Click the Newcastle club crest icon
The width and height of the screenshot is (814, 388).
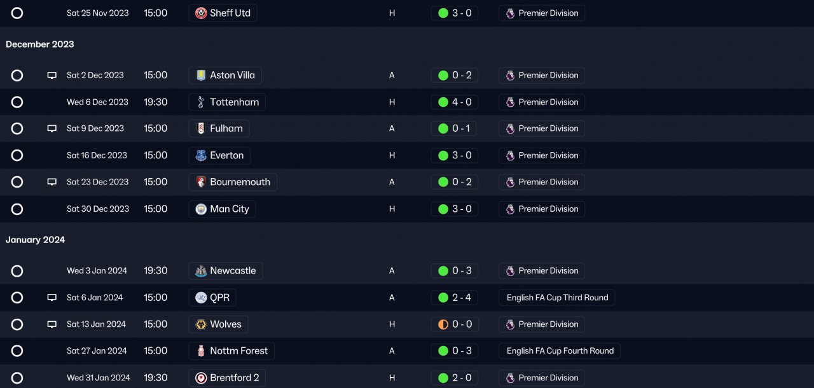pyautogui.click(x=201, y=271)
